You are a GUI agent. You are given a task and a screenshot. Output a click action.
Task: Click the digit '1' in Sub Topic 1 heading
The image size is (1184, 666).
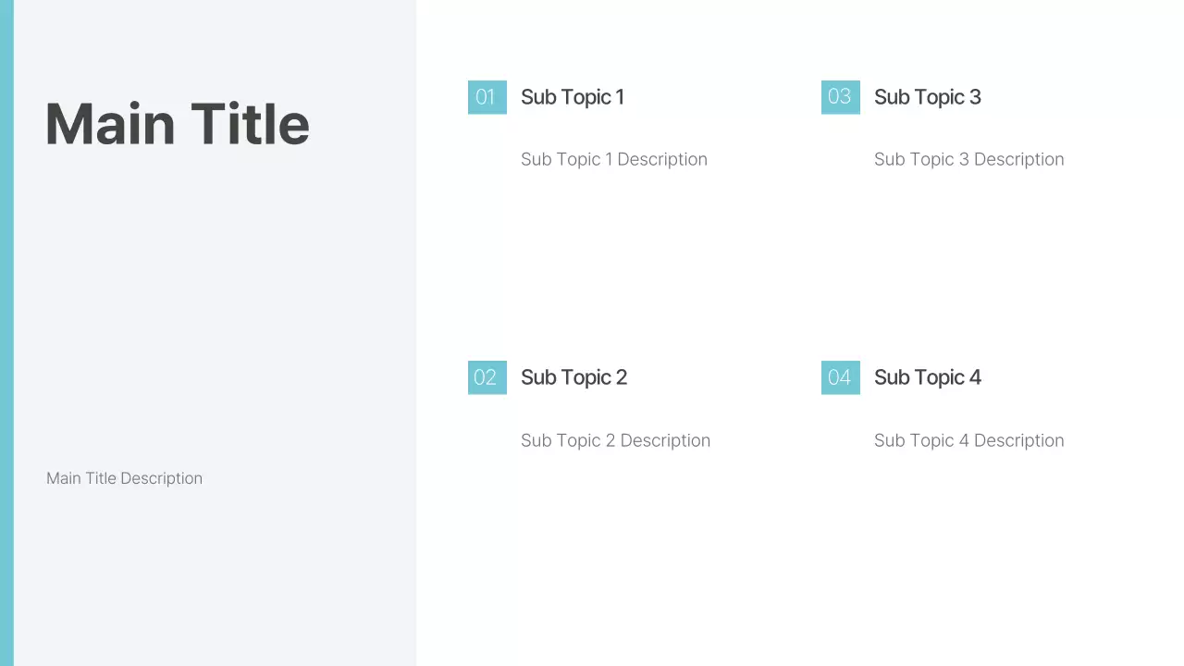point(620,97)
